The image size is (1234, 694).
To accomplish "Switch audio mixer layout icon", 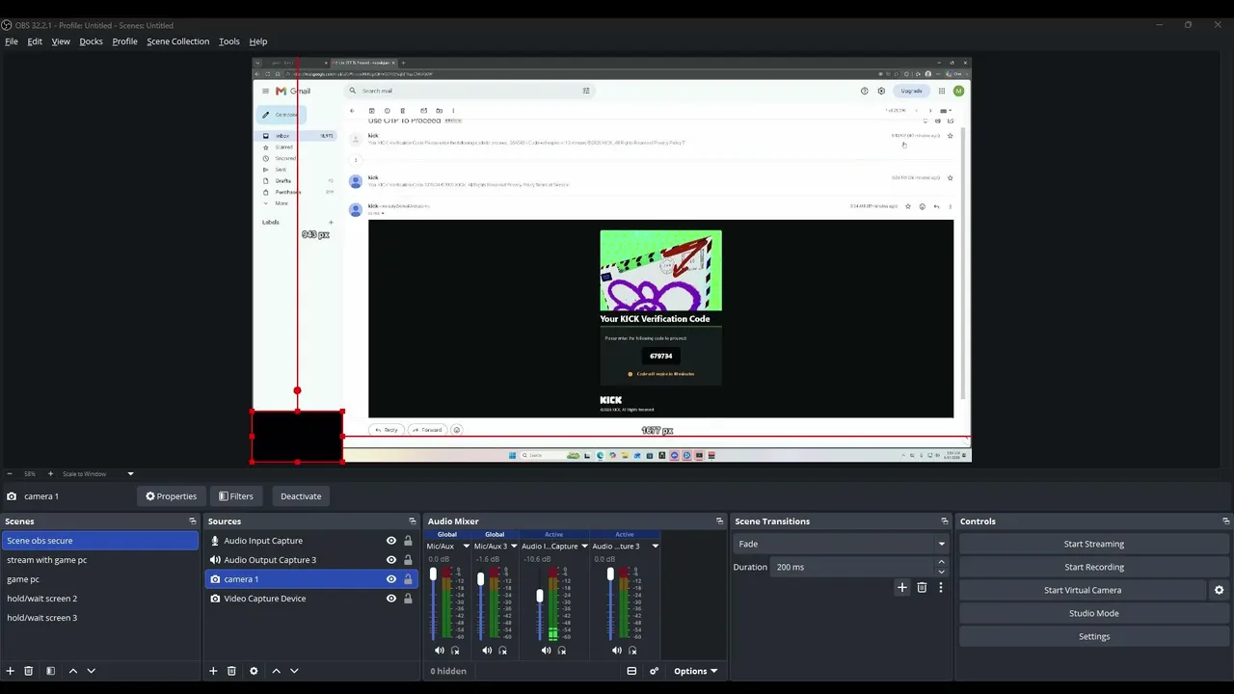I will click(x=631, y=671).
